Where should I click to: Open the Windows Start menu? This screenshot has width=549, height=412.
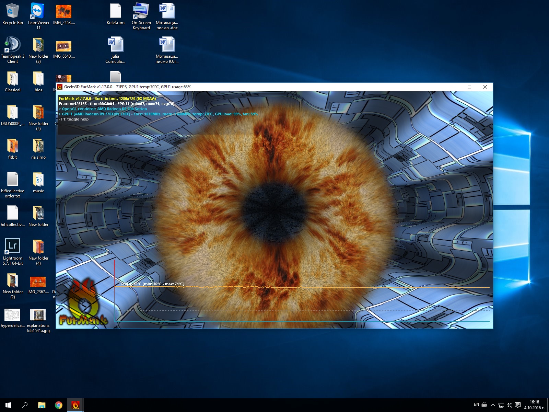pos(8,405)
